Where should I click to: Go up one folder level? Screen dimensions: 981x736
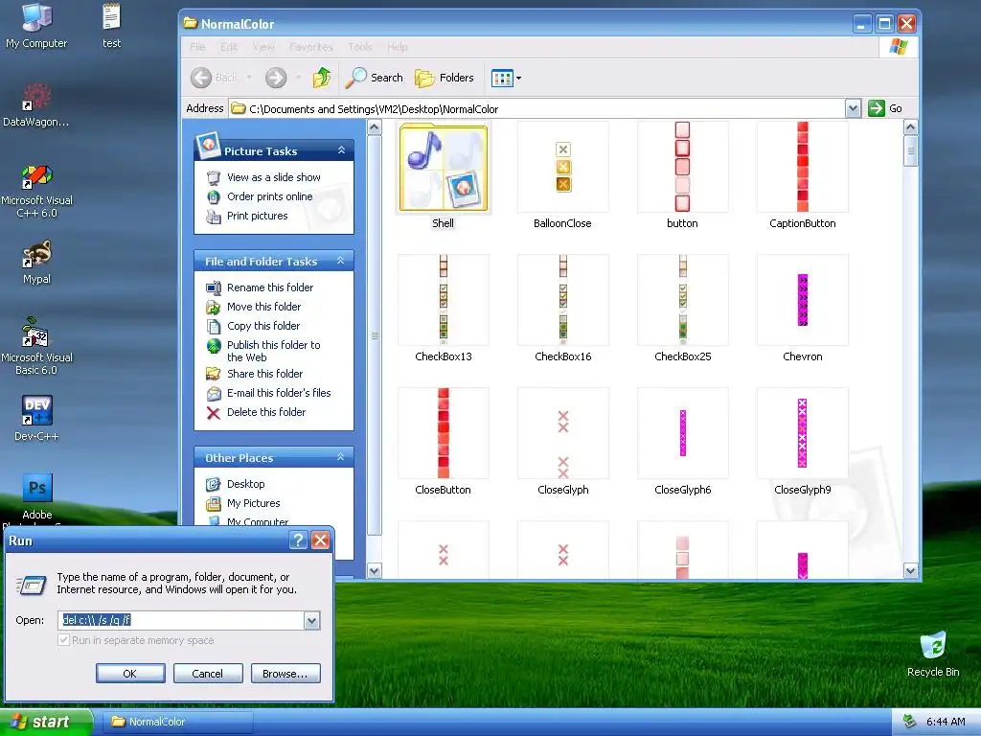(x=322, y=78)
